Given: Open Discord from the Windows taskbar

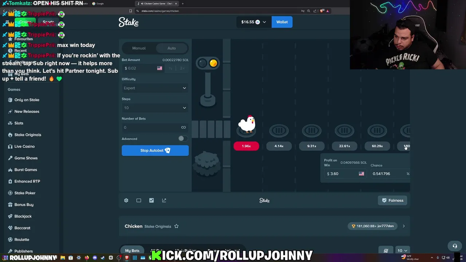Looking at the screenshot, I should [95, 258].
